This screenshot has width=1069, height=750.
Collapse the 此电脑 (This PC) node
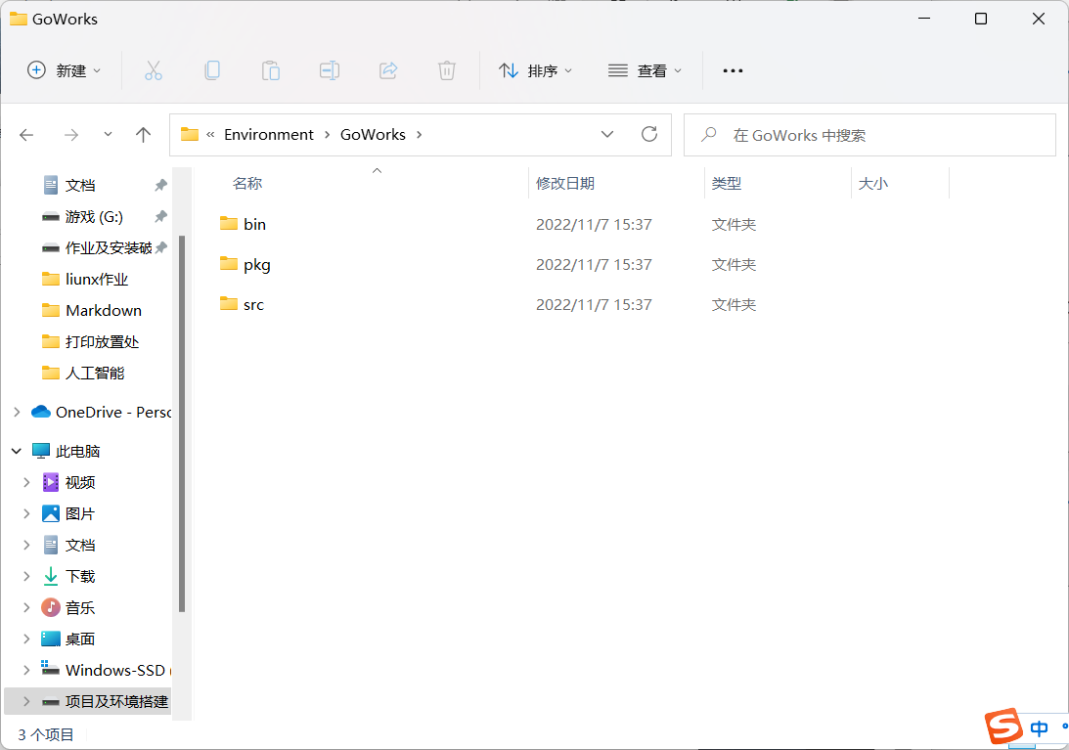17,452
